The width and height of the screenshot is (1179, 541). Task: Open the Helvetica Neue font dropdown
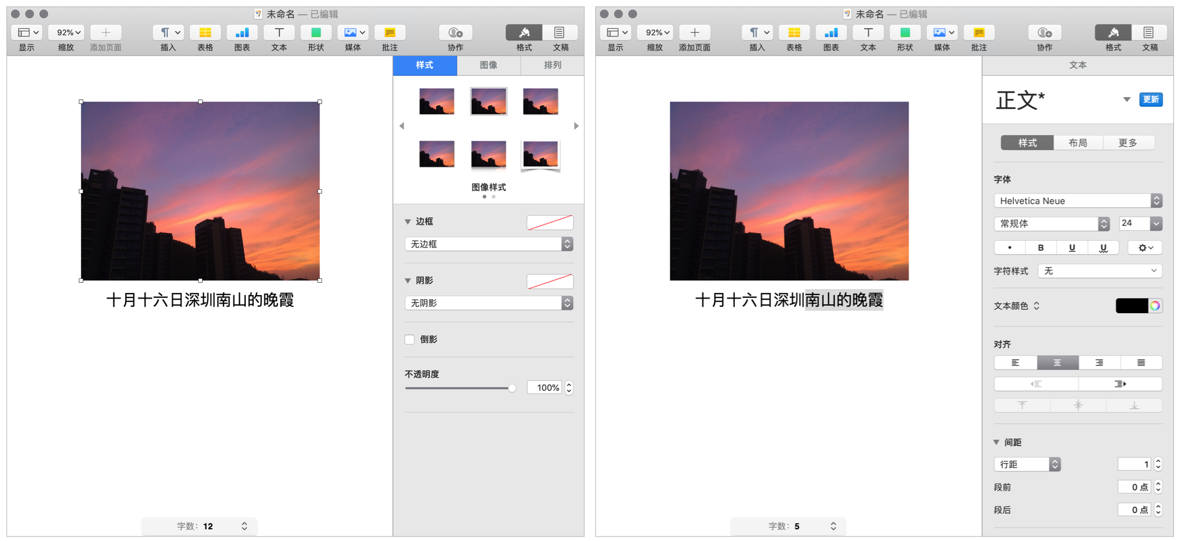(1078, 201)
